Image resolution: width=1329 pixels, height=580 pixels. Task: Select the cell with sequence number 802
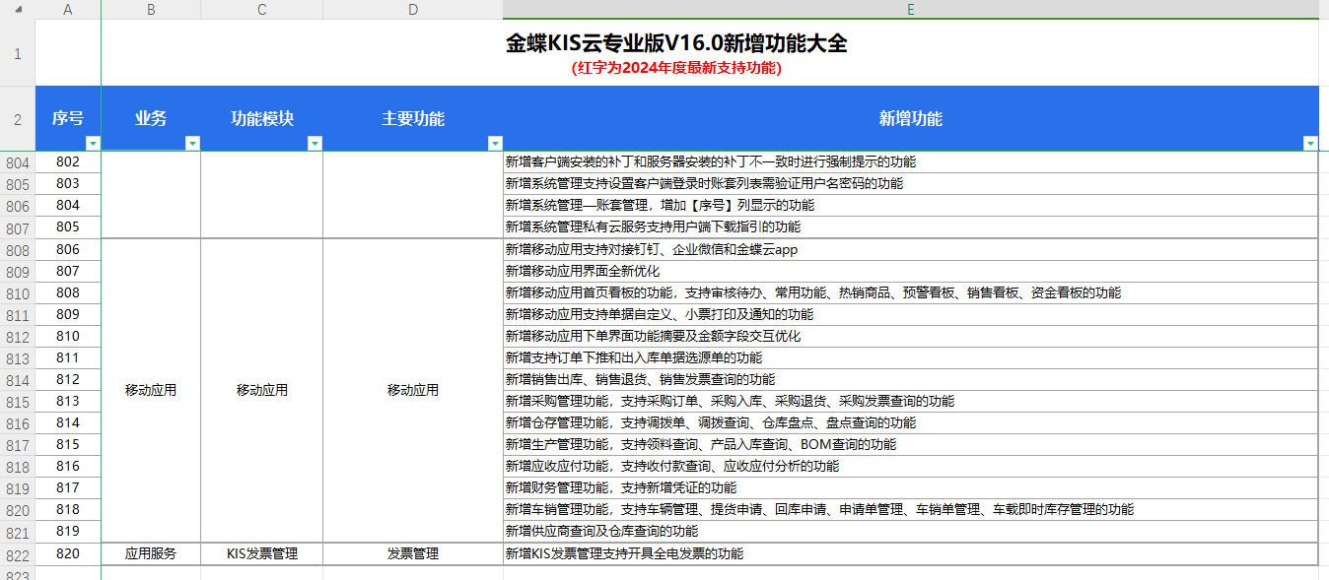(68, 161)
